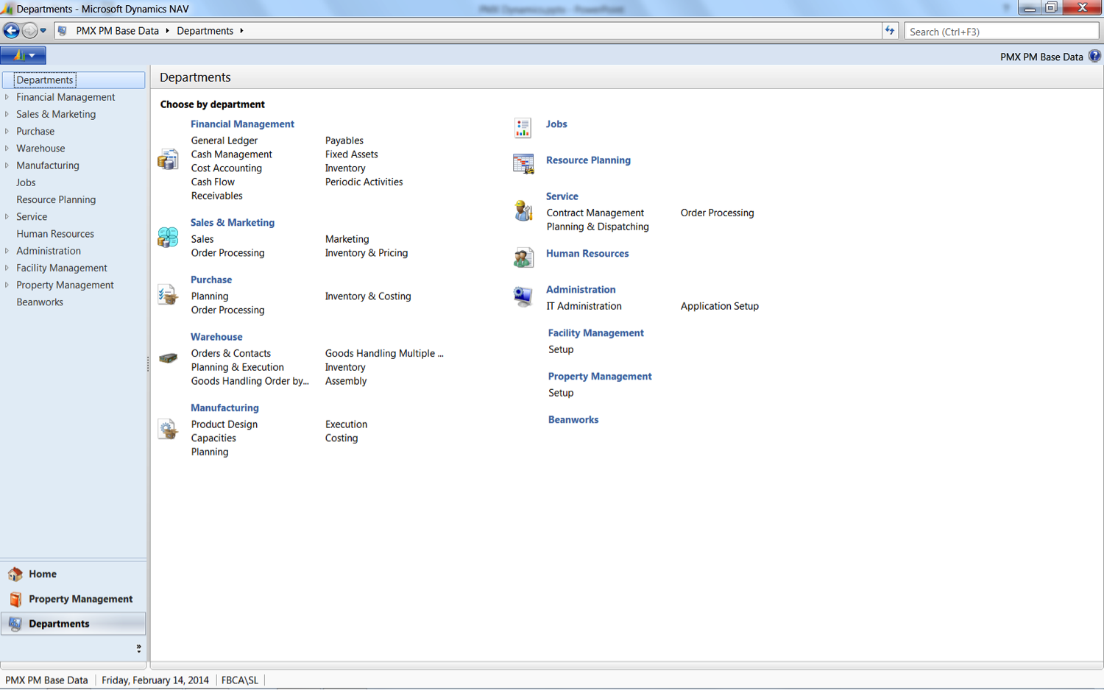Screen dimensions: 1104x690
Task: Click the Warehouse department icon
Action: pyautogui.click(x=168, y=358)
